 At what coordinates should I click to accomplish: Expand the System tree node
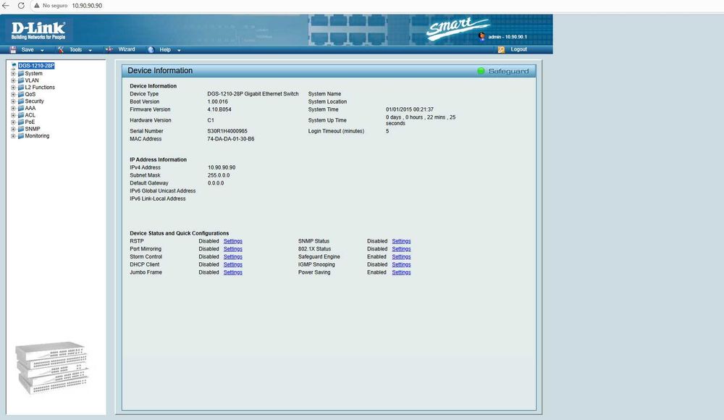tap(13, 73)
